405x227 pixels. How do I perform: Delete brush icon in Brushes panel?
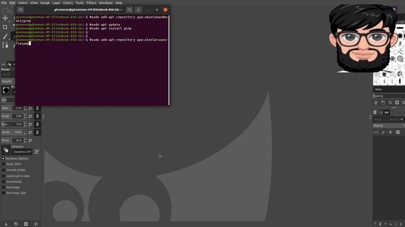397,103
